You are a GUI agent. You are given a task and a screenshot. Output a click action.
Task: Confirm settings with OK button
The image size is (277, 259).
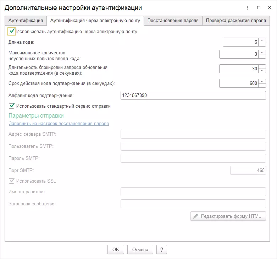(116, 249)
